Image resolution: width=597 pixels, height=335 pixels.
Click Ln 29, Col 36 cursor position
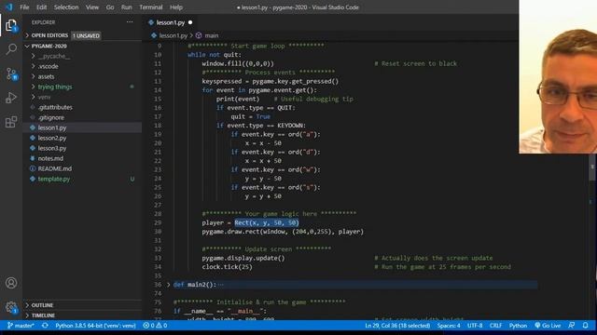(x=397, y=326)
